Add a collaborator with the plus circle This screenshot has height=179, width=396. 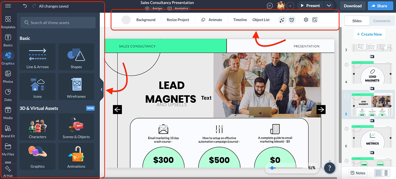tap(290, 6)
